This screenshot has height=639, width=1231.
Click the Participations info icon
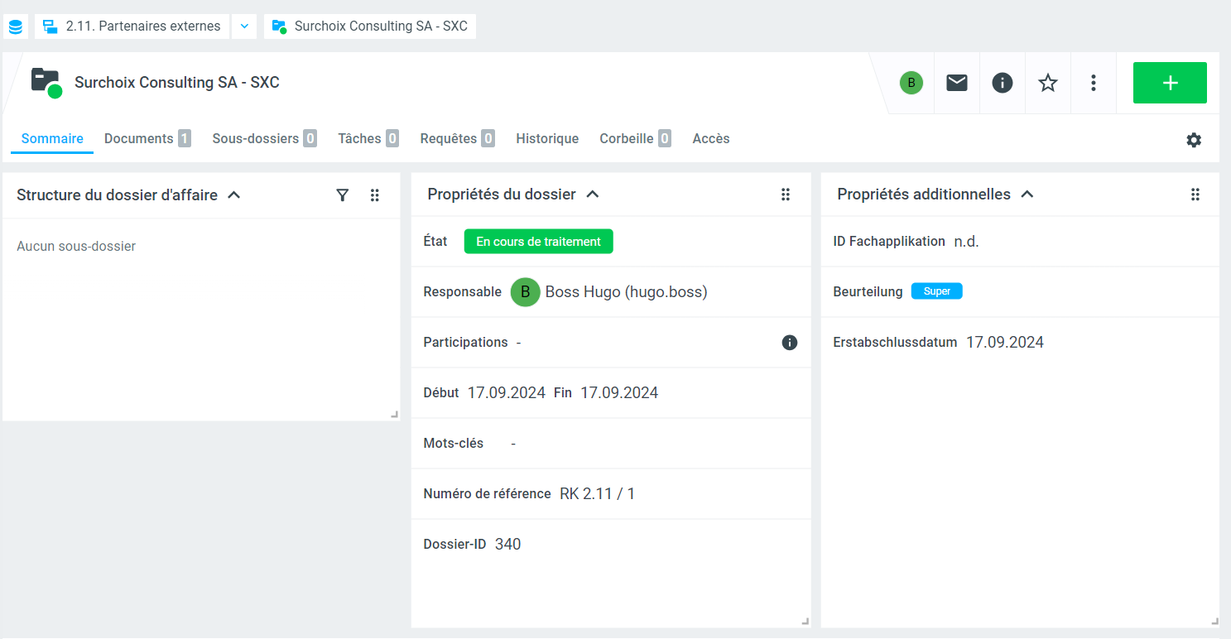click(x=790, y=343)
